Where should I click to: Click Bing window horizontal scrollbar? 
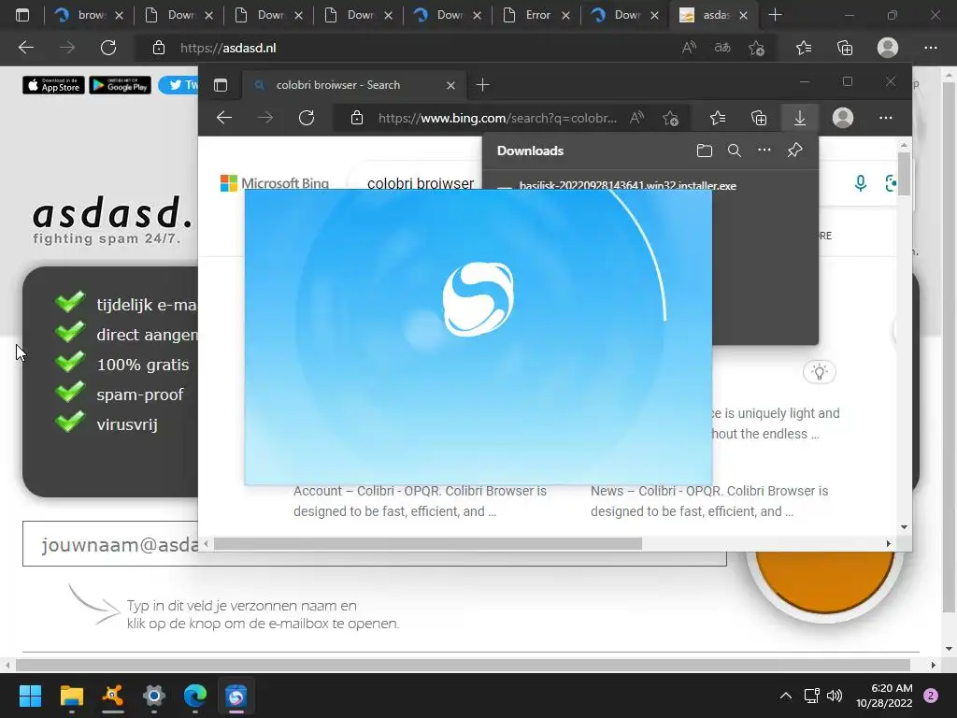click(427, 543)
